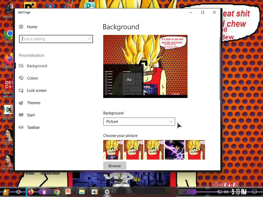
Task: Open HxD editor from the taskbar
Action: pos(95,192)
